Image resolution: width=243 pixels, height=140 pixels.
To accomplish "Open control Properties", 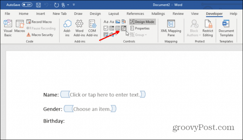I will 140,28.
